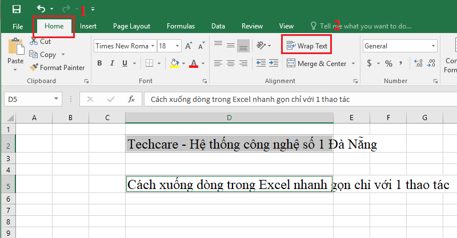Open Font Color dropdown arrow
Screen dimensions: 457x238
pos(203,63)
